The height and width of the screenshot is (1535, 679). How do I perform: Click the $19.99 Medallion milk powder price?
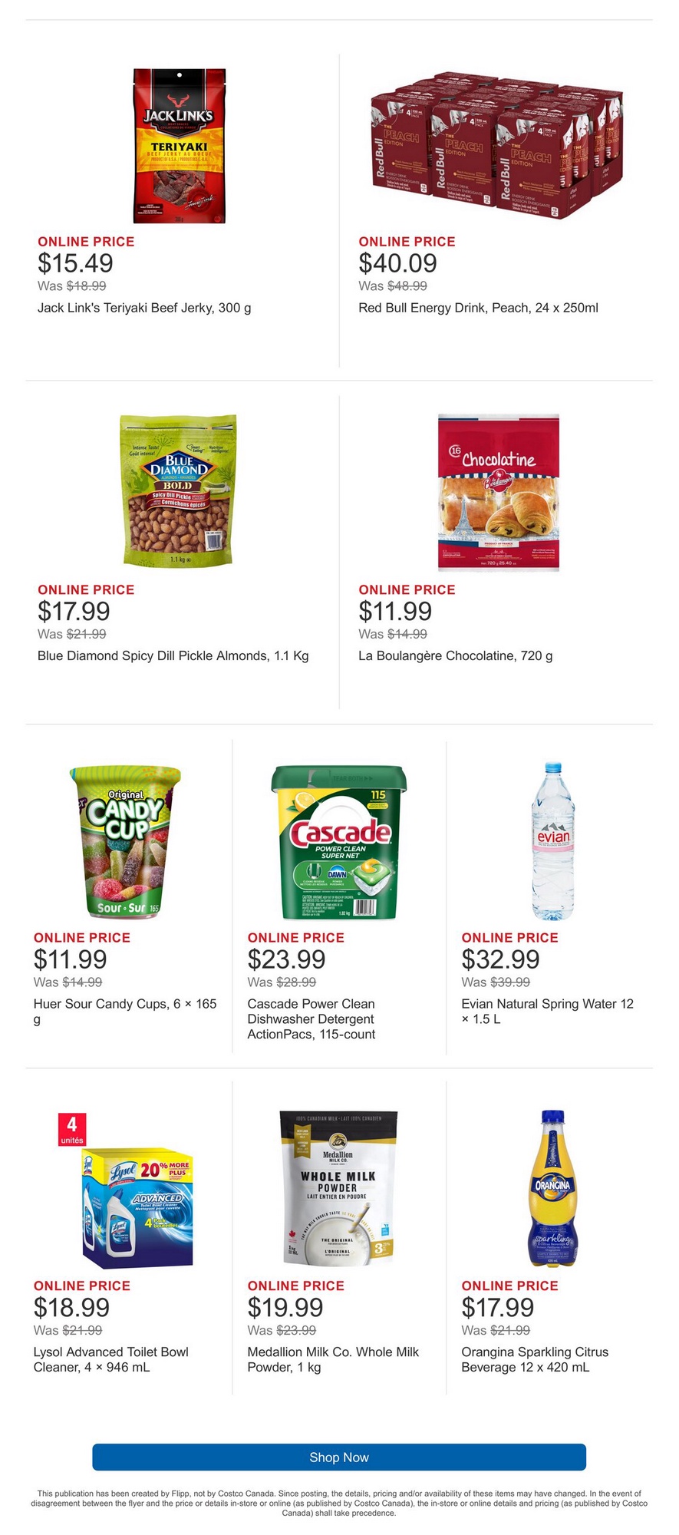[x=285, y=1307]
